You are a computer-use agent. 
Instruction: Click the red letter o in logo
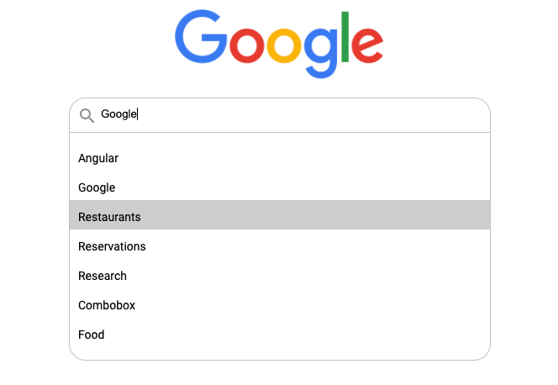tap(247, 45)
